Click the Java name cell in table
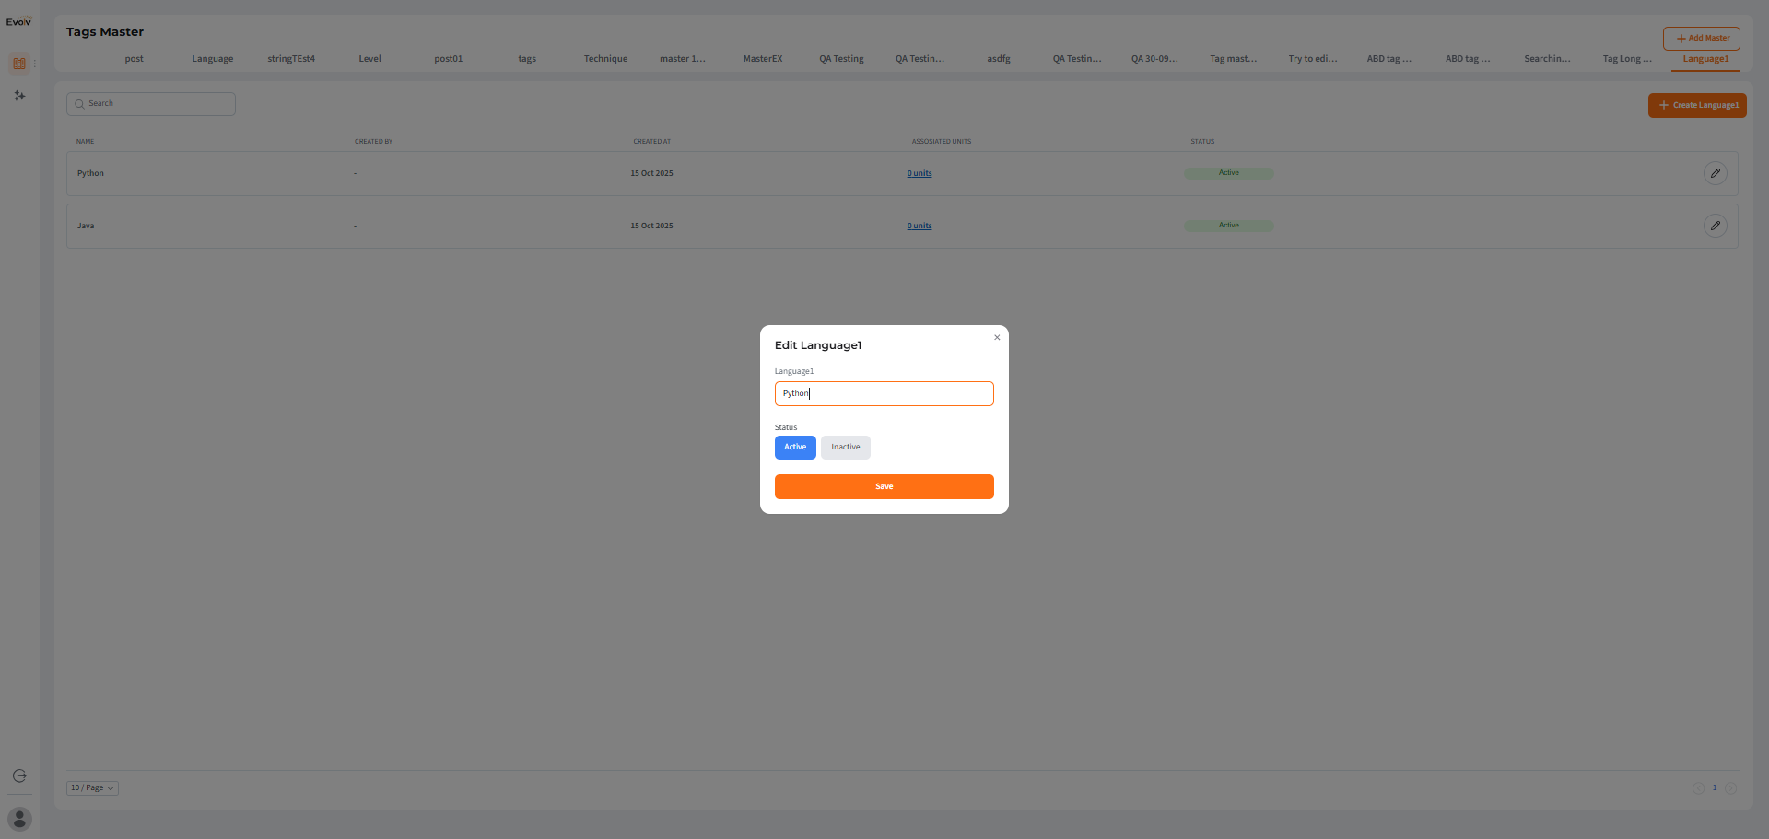 [86, 226]
